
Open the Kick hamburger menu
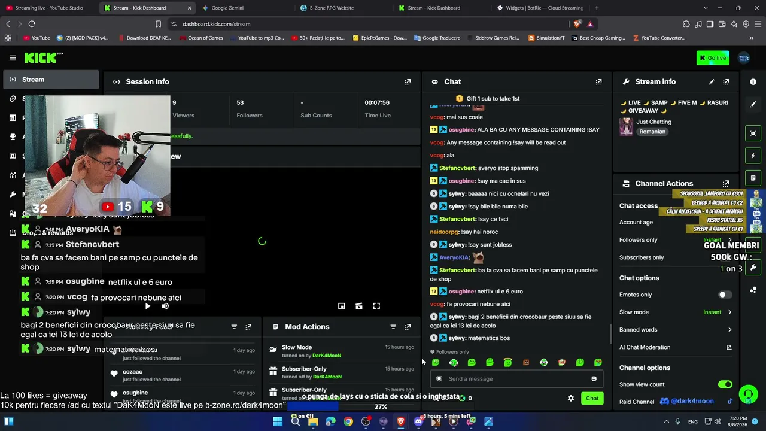(x=13, y=58)
